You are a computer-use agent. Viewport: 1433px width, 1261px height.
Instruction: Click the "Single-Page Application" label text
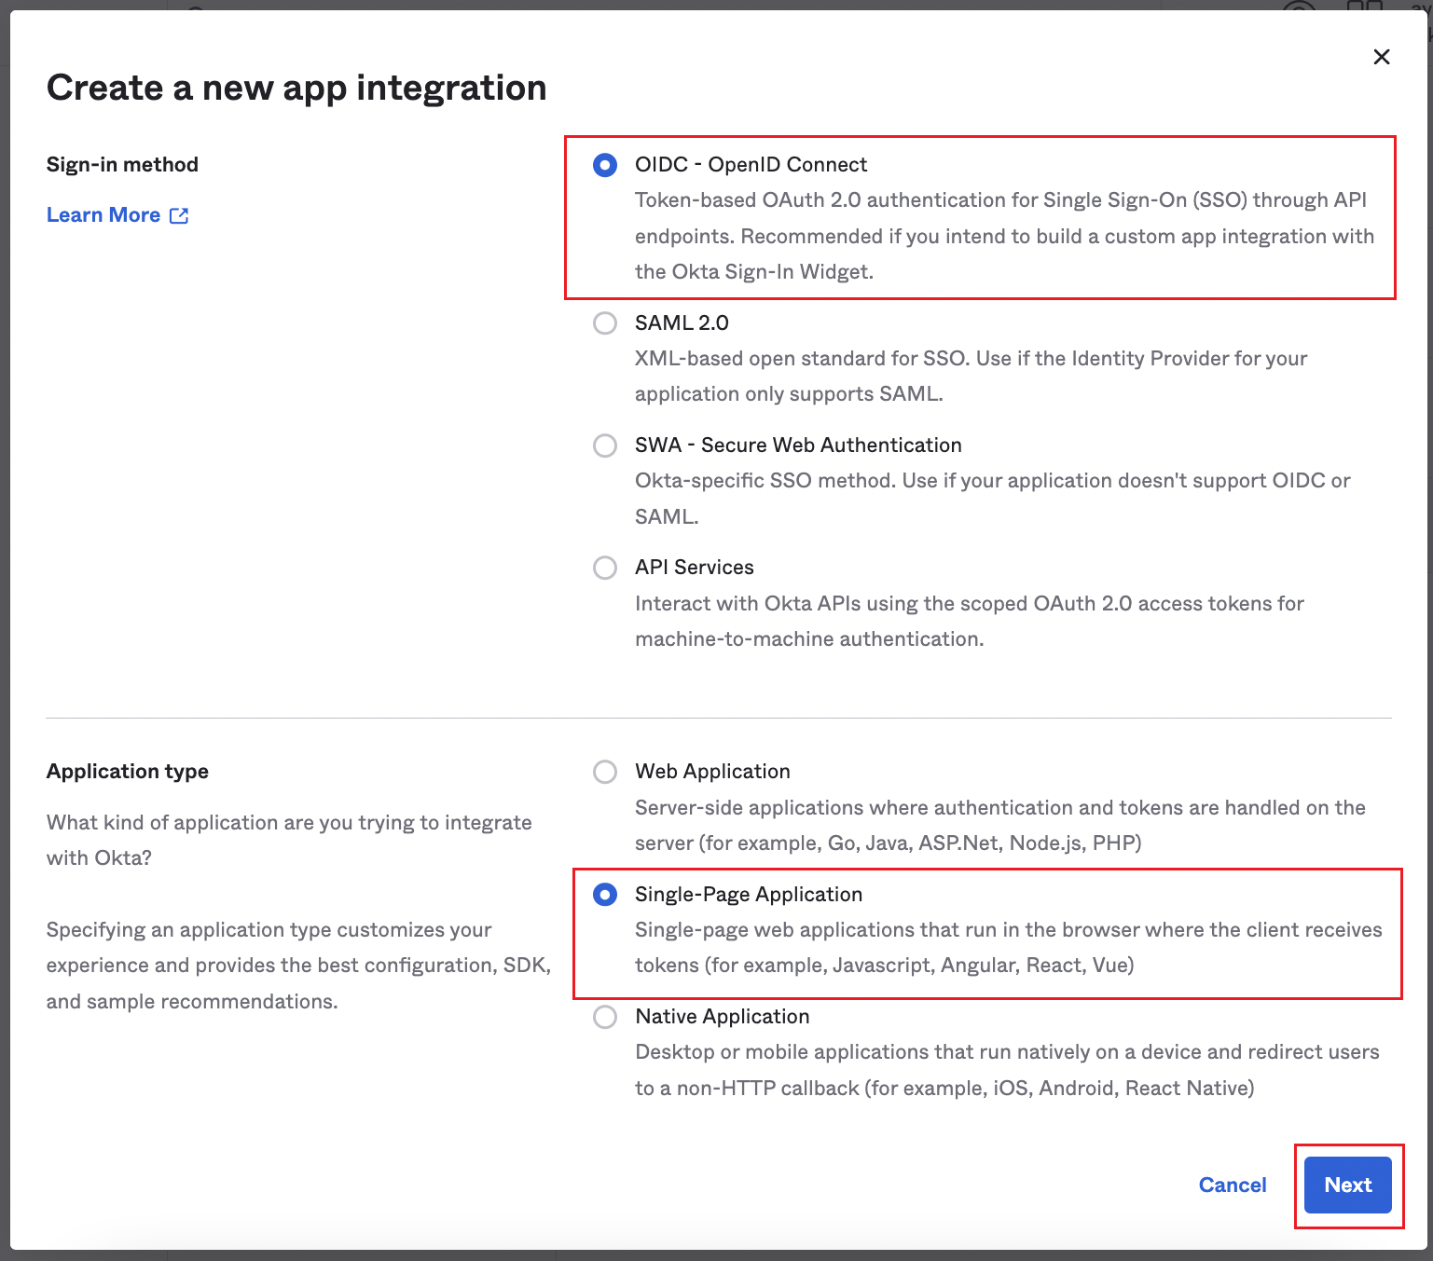pyautogui.click(x=749, y=895)
